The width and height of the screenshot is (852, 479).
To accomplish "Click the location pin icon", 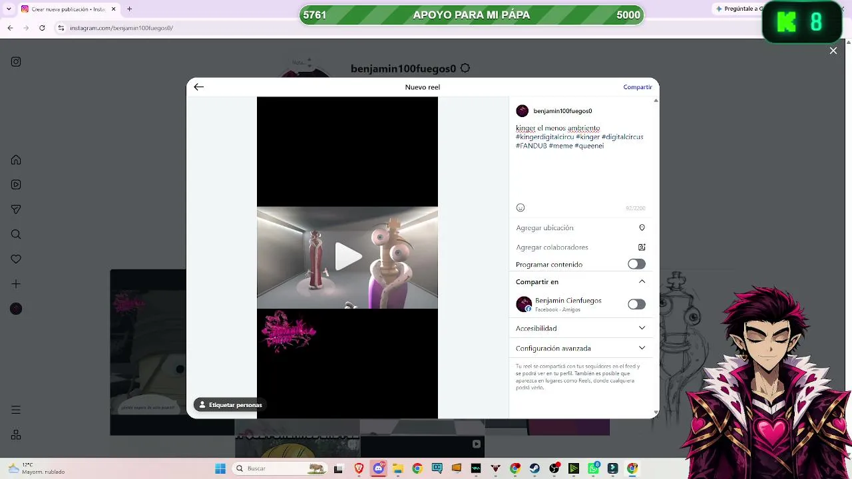I will (x=642, y=228).
